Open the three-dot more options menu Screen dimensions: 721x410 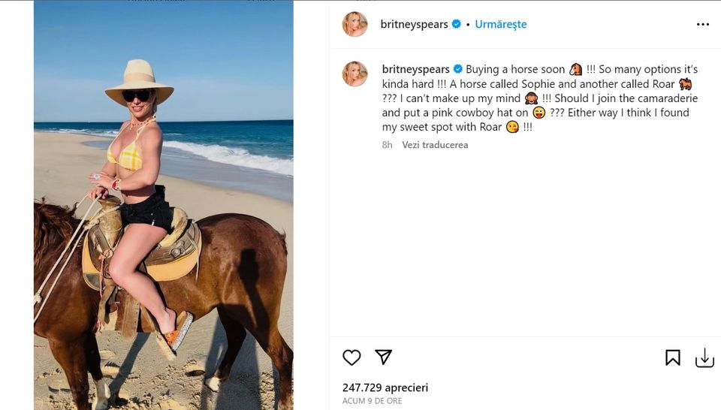702,24
